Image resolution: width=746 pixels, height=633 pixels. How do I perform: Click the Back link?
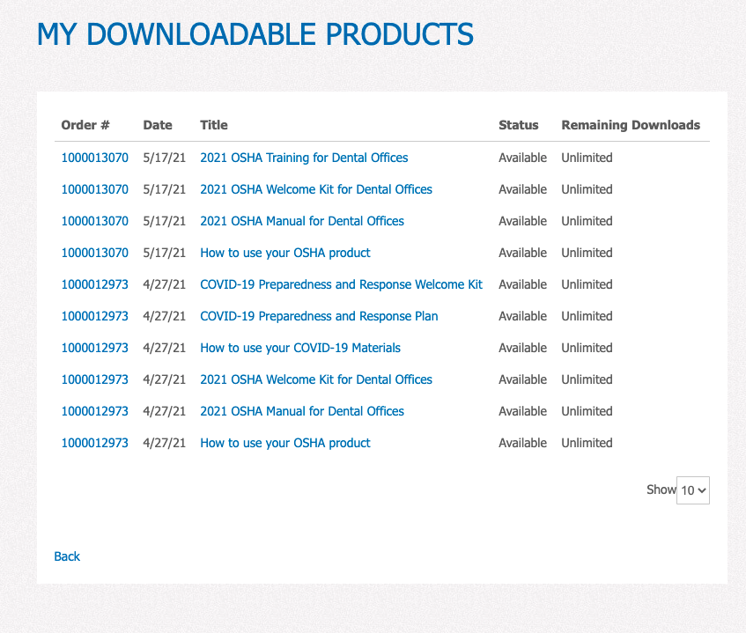click(67, 556)
